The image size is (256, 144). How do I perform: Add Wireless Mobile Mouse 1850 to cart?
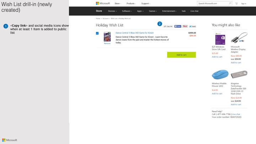217,94
